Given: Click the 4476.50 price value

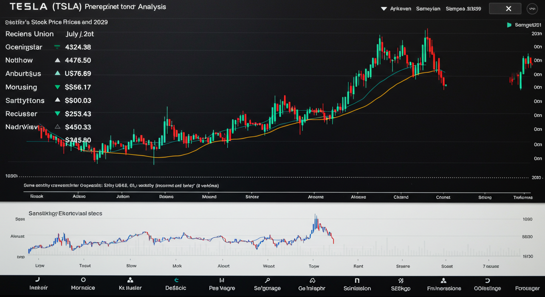Looking at the screenshot, I should coord(78,60).
